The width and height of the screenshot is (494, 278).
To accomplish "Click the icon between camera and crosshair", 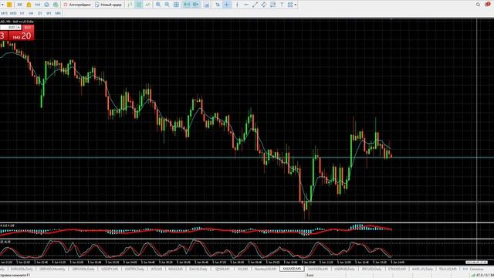I will [x=218, y=5].
